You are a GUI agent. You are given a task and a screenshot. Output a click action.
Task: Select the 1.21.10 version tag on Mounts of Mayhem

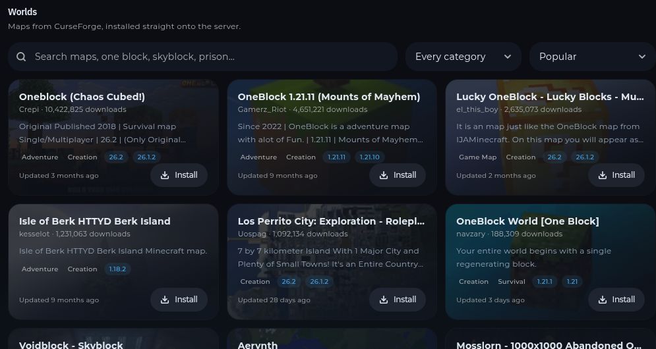(x=369, y=157)
